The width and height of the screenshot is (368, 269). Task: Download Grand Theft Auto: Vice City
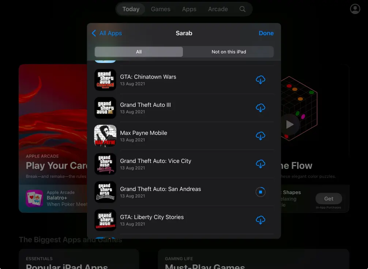click(260, 164)
